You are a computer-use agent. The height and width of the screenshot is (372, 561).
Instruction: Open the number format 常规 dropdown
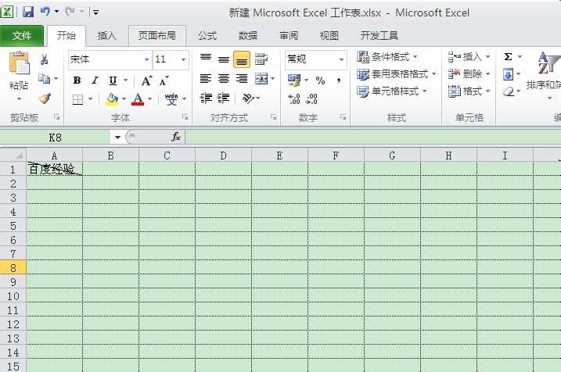(x=341, y=59)
